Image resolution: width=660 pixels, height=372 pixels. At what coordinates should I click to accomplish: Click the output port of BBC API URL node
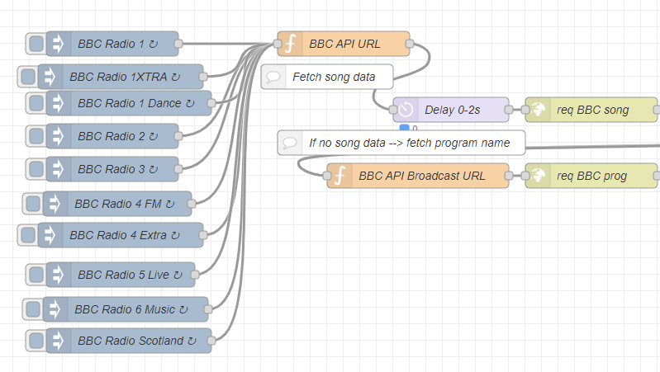point(410,44)
